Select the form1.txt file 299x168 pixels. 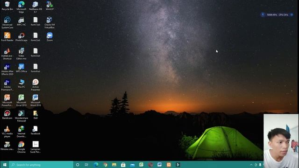(x=36, y=21)
